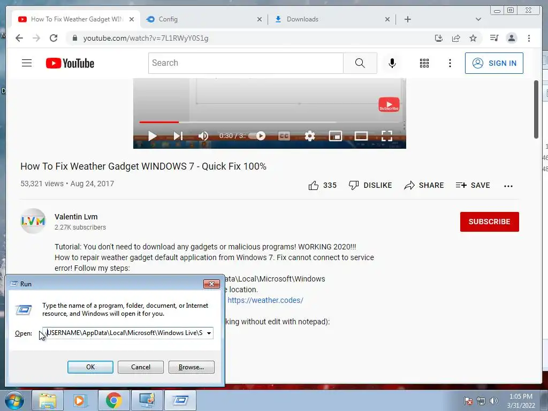
Task: Click the YouTube search field
Action: pyautogui.click(x=246, y=63)
